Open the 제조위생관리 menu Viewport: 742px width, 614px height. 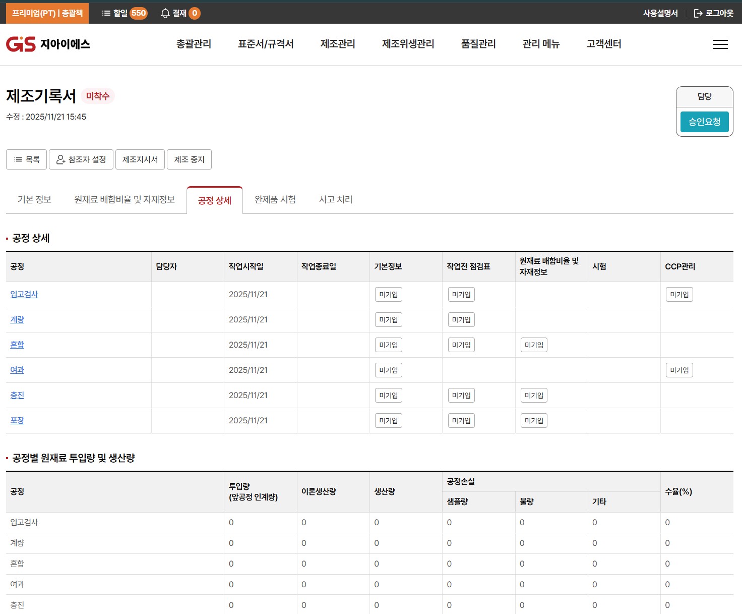[x=408, y=44]
